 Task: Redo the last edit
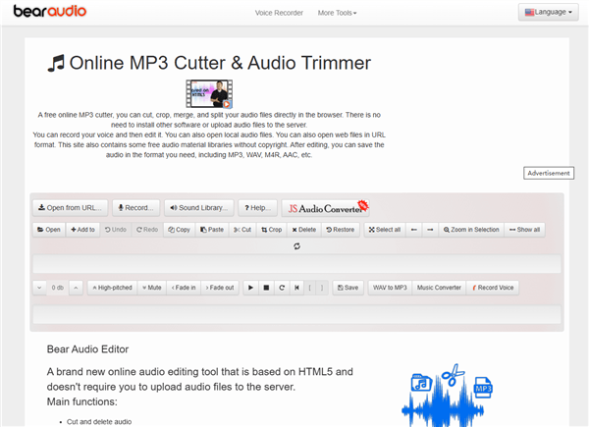pyautogui.click(x=147, y=230)
